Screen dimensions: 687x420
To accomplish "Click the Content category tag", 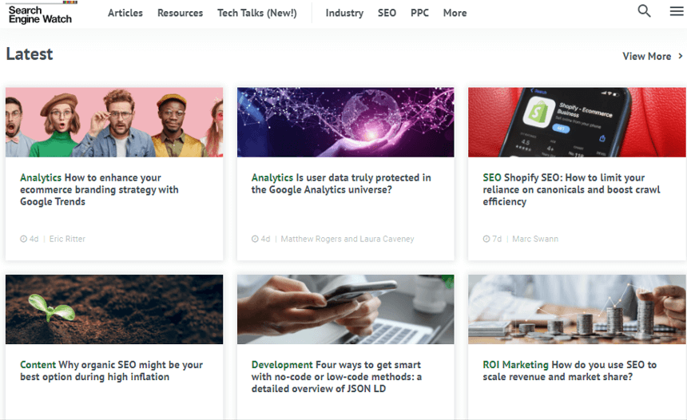I will [38, 365].
